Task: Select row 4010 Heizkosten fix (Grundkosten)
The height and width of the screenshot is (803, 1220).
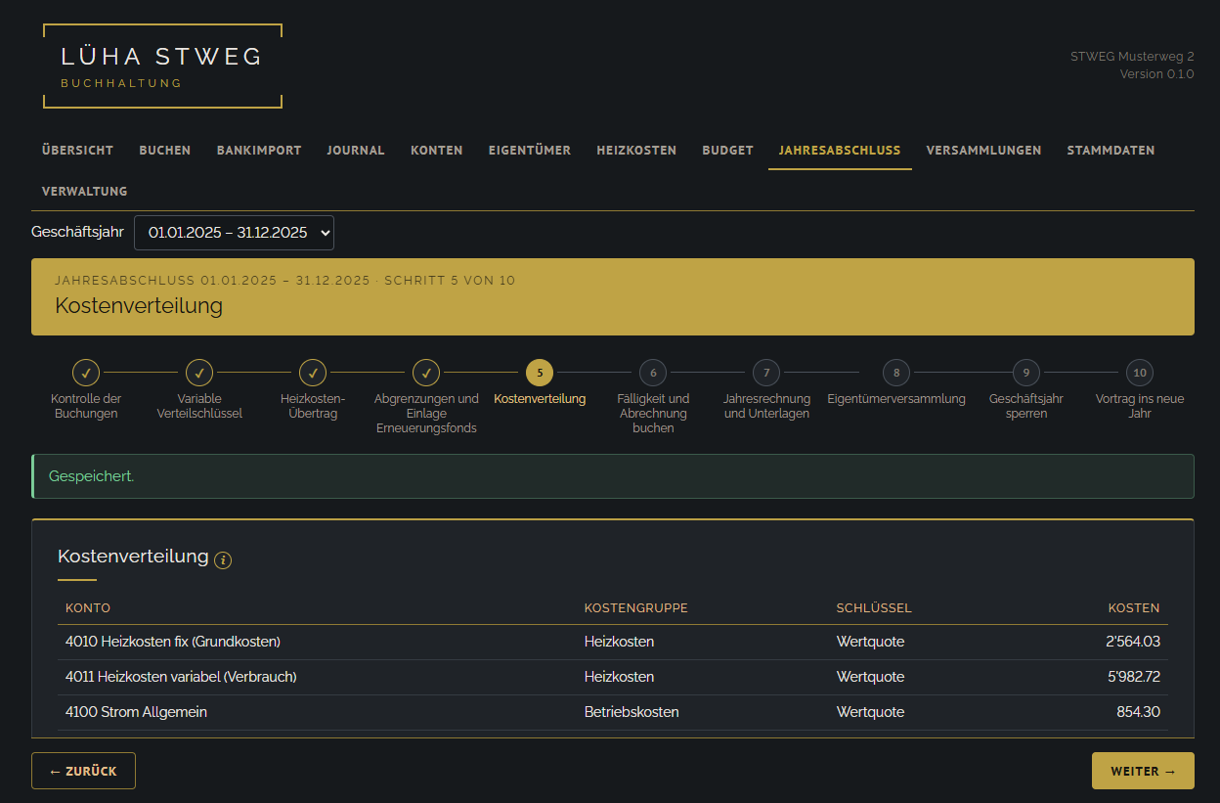Action: pyautogui.click(x=613, y=643)
